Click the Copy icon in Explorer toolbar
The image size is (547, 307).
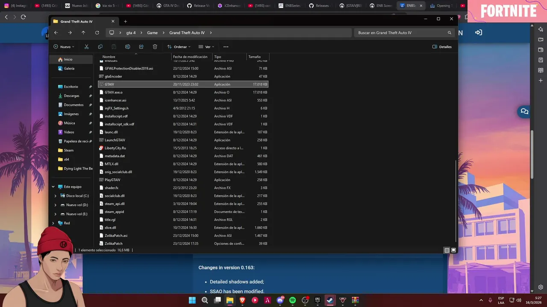100,47
